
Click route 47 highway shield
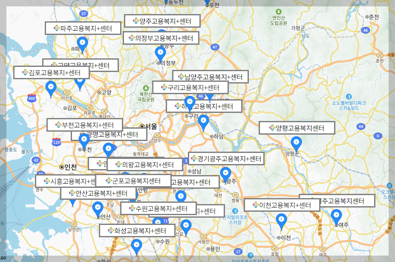215,47
